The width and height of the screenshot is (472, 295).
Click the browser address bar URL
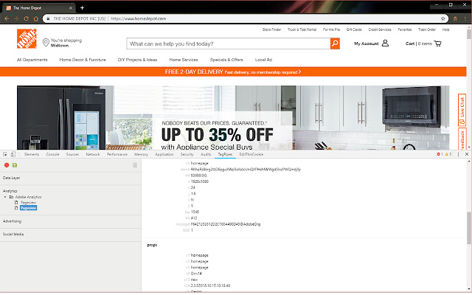pyautogui.click(x=138, y=18)
